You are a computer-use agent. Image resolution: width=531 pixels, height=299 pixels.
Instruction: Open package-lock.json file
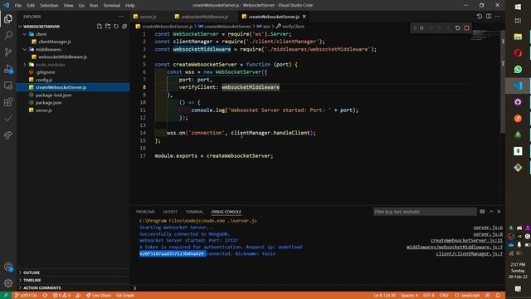[53, 96]
